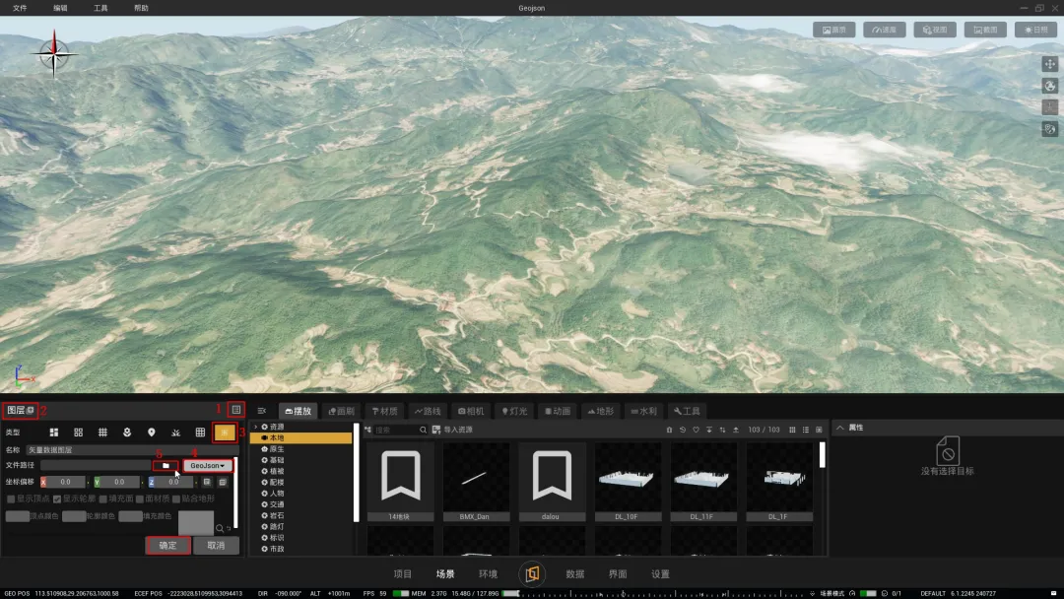
Task: Expand the 资源 tree node
Action: click(x=256, y=427)
